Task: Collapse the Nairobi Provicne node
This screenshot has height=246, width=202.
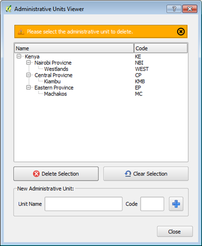Action: [x=28, y=63]
